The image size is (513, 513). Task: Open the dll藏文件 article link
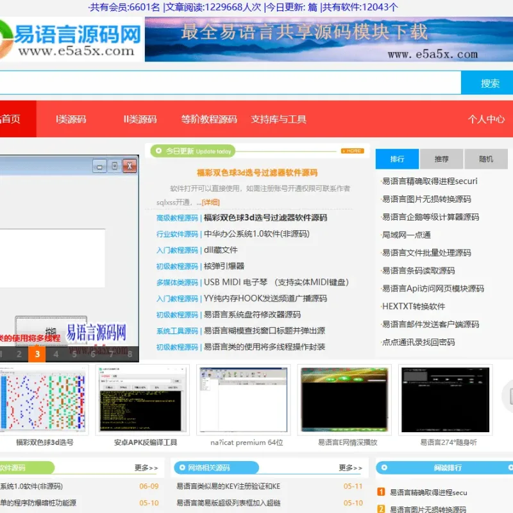tap(221, 250)
